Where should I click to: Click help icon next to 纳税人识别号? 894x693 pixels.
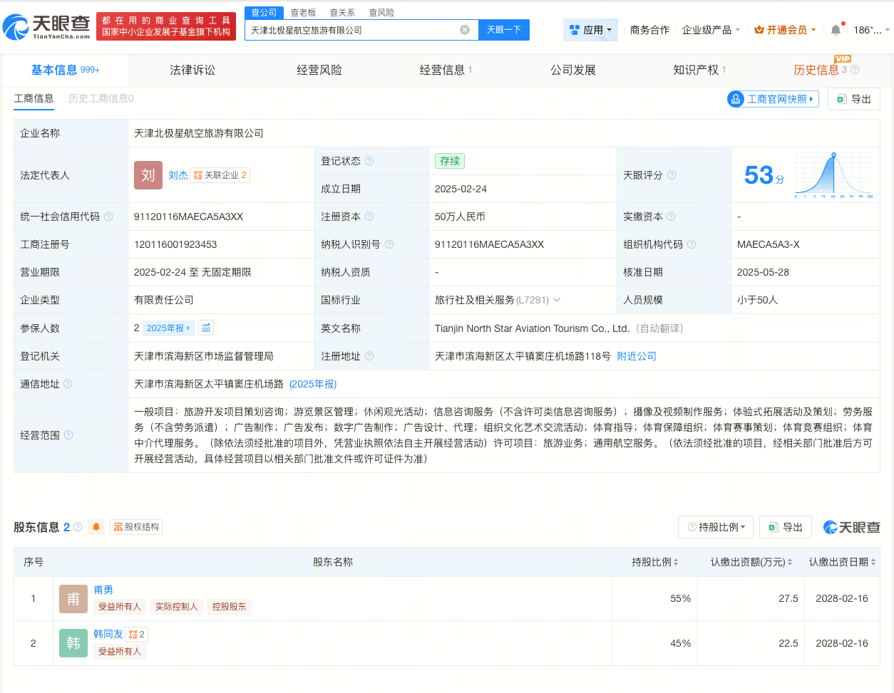point(389,244)
